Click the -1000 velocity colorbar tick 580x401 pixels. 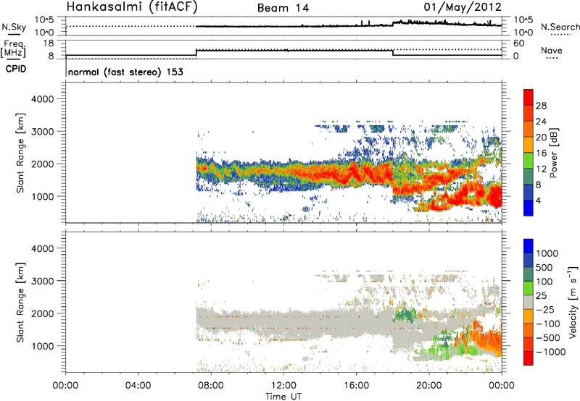point(550,352)
